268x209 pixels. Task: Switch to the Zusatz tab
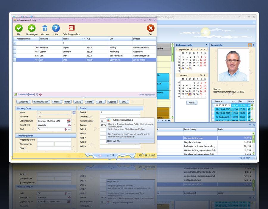[78, 102]
